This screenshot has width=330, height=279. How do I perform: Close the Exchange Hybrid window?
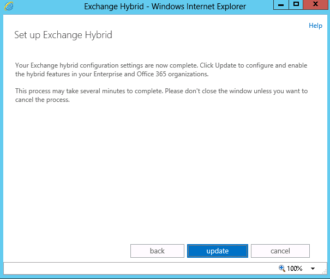(x=315, y=4)
